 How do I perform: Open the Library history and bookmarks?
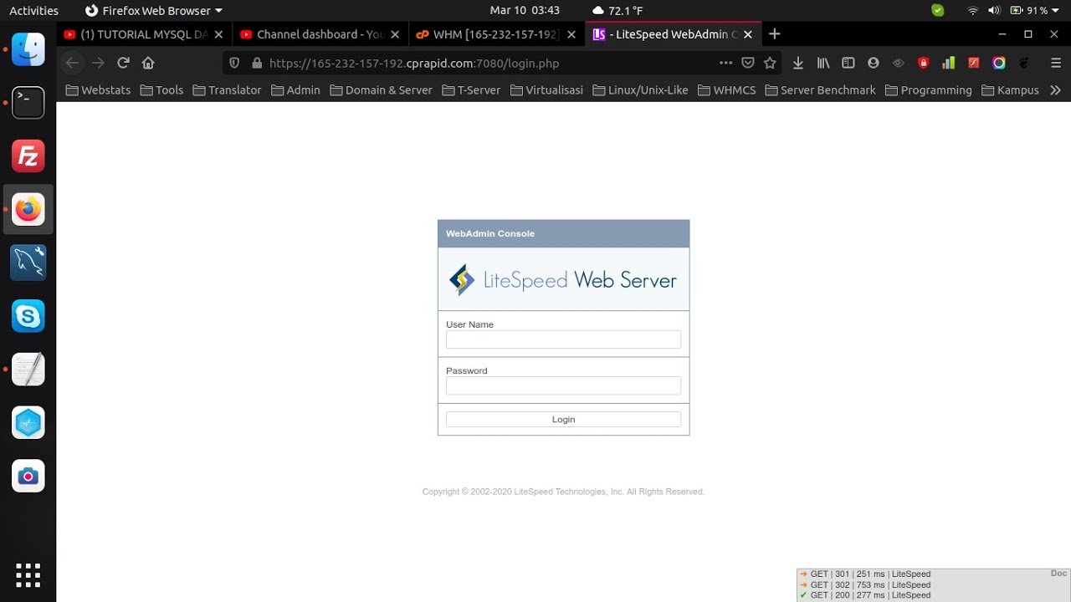click(823, 63)
